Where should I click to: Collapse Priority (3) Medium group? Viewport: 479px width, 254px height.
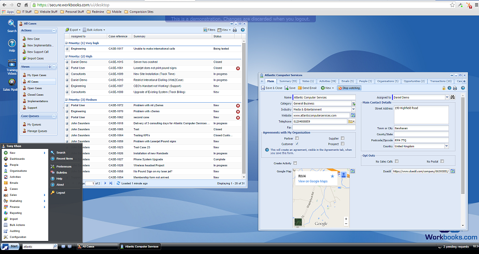coord(67,100)
